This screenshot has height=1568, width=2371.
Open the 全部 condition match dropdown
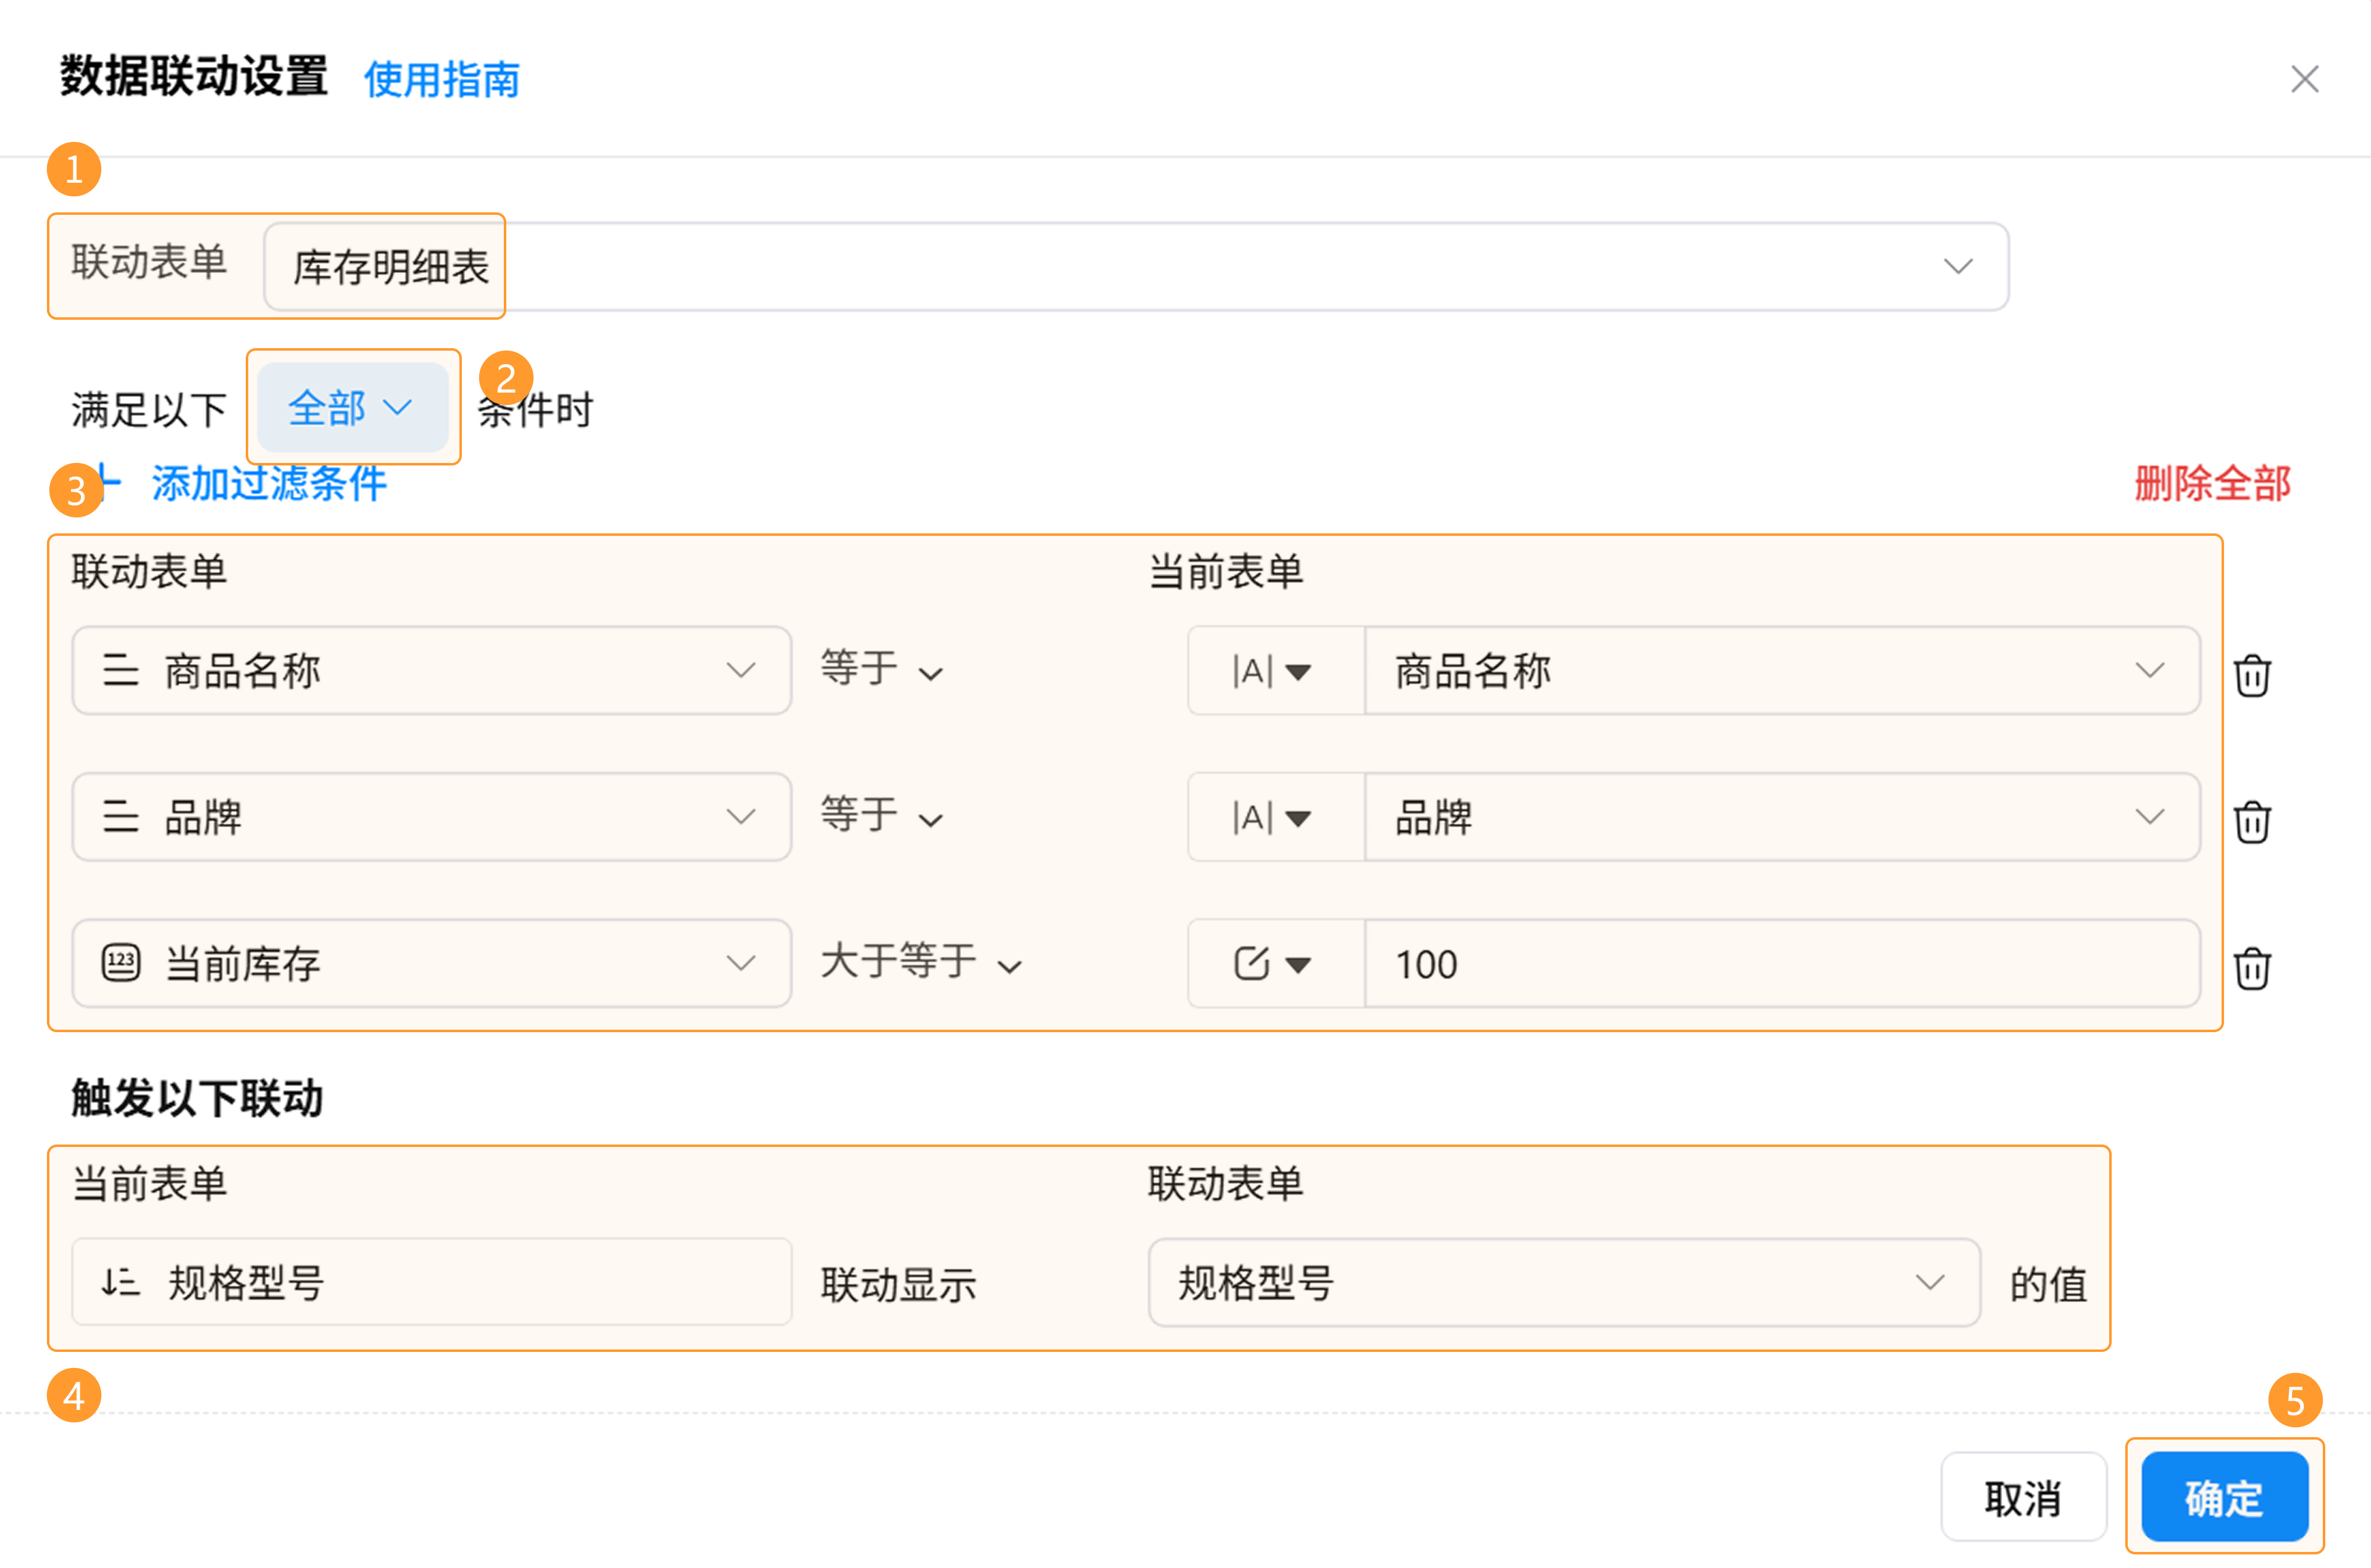pos(350,407)
